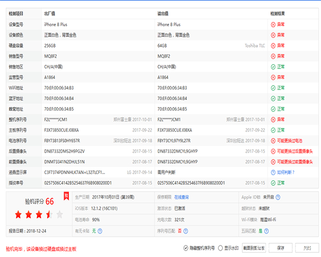Select factory rear camera serial DN87332DMS2H9PG2V
321x257 pixels.
(65, 151)
